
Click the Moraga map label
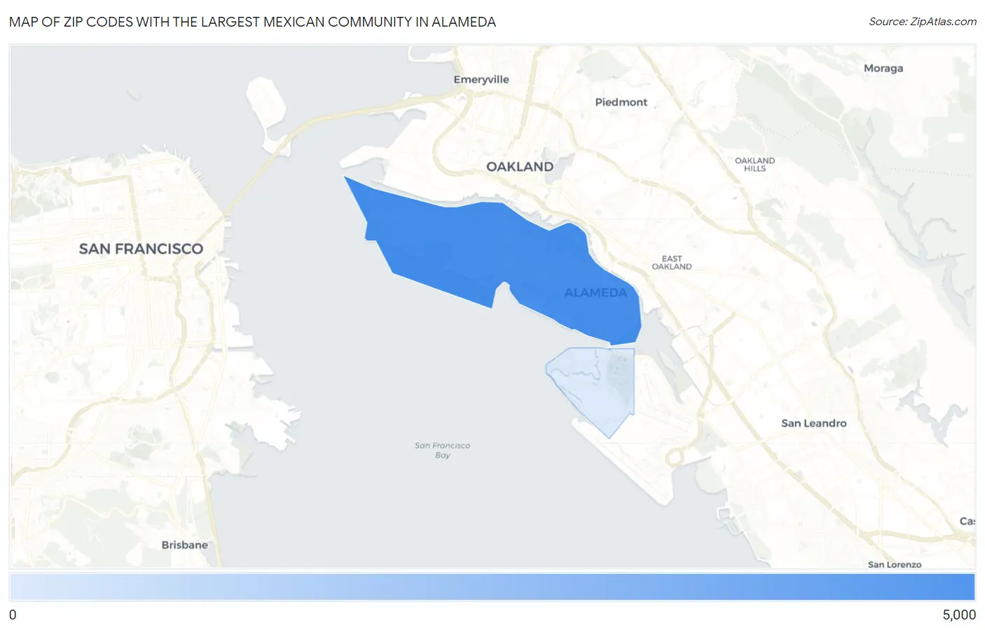[x=883, y=68]
